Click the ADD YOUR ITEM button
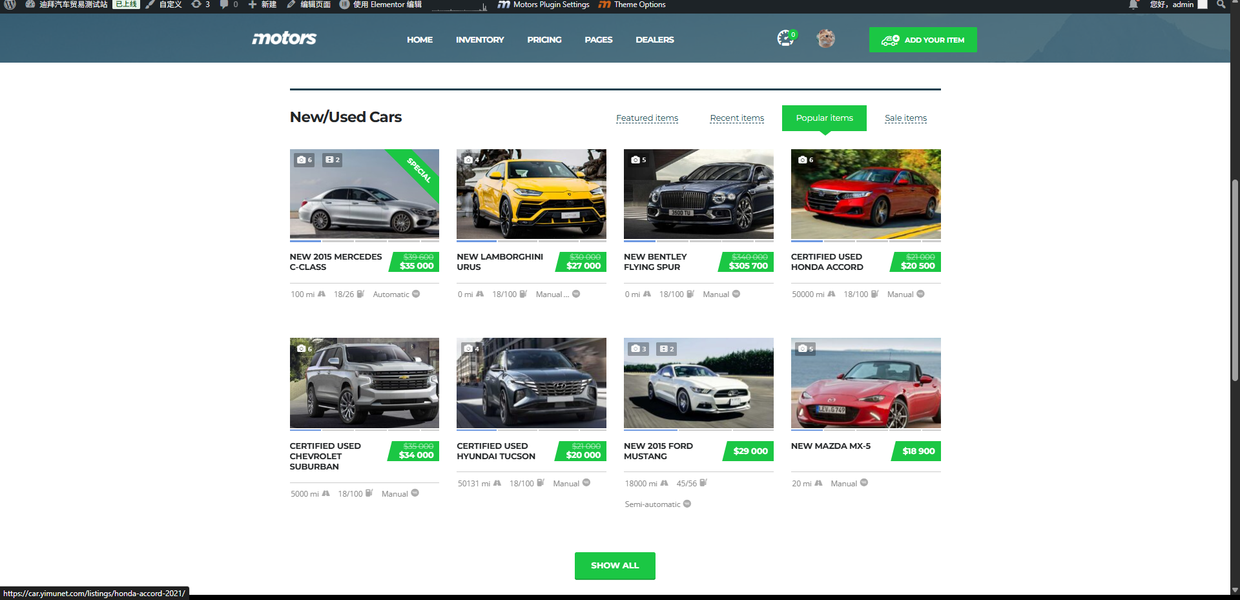 [x=923, y=39]
